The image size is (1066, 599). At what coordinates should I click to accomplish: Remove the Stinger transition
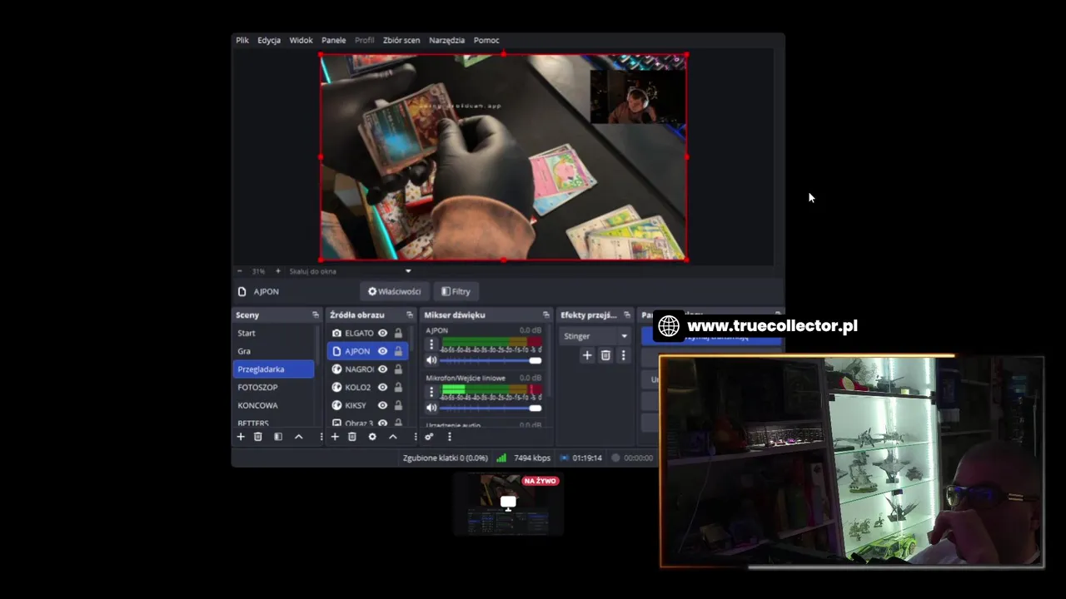coord(605,355)
